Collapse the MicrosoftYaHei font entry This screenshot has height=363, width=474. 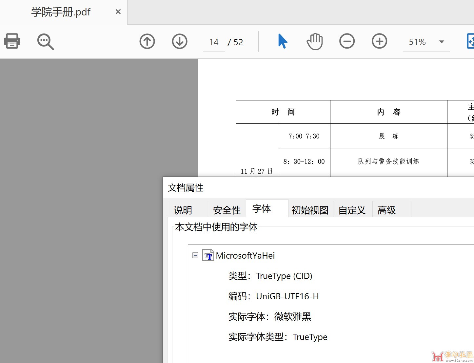tap(195, 255)
